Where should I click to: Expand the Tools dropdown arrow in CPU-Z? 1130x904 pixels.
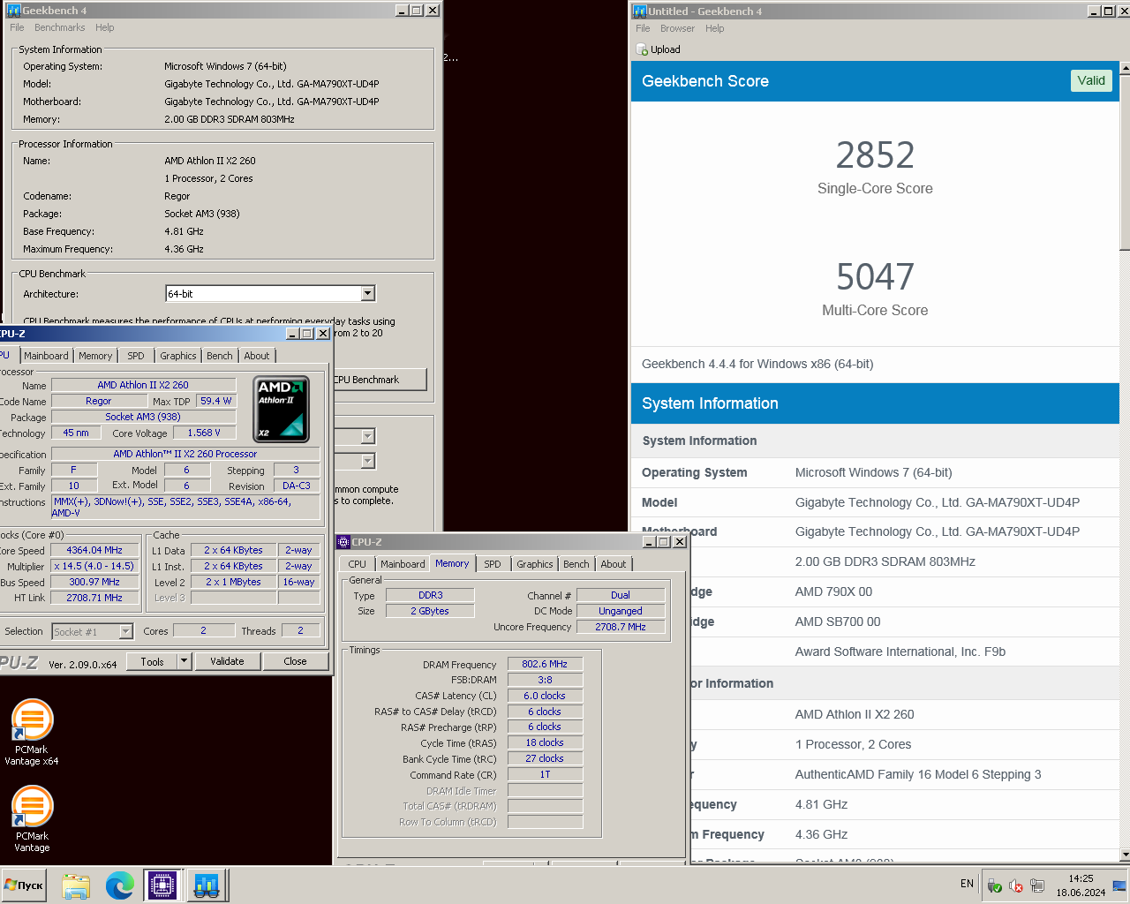pos(184,661)
